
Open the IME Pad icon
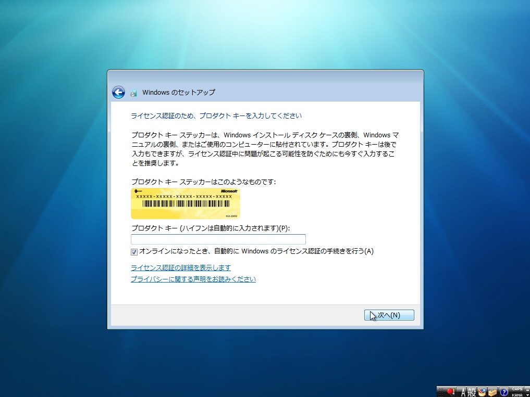(483, 392)
